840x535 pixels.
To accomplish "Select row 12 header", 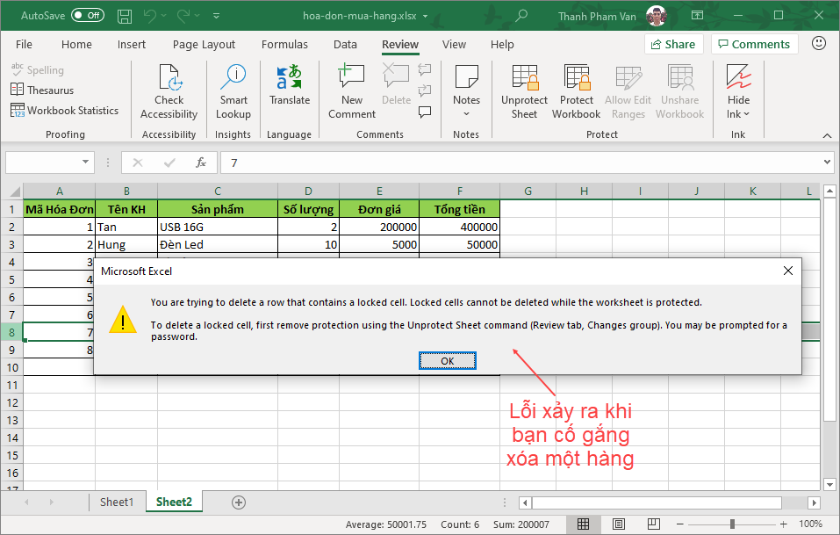I will (x=12, y=402).
